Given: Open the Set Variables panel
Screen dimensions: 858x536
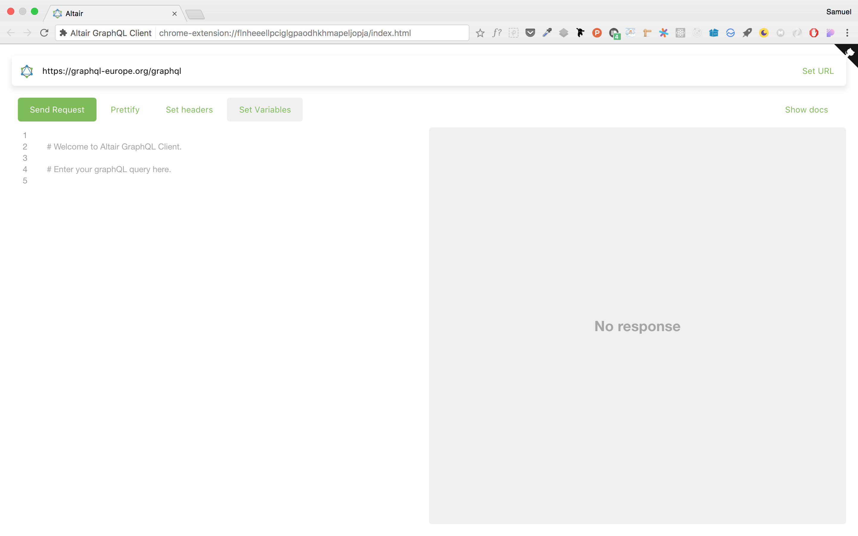Looking at the screenshot, I should click(x=265, y=110).
